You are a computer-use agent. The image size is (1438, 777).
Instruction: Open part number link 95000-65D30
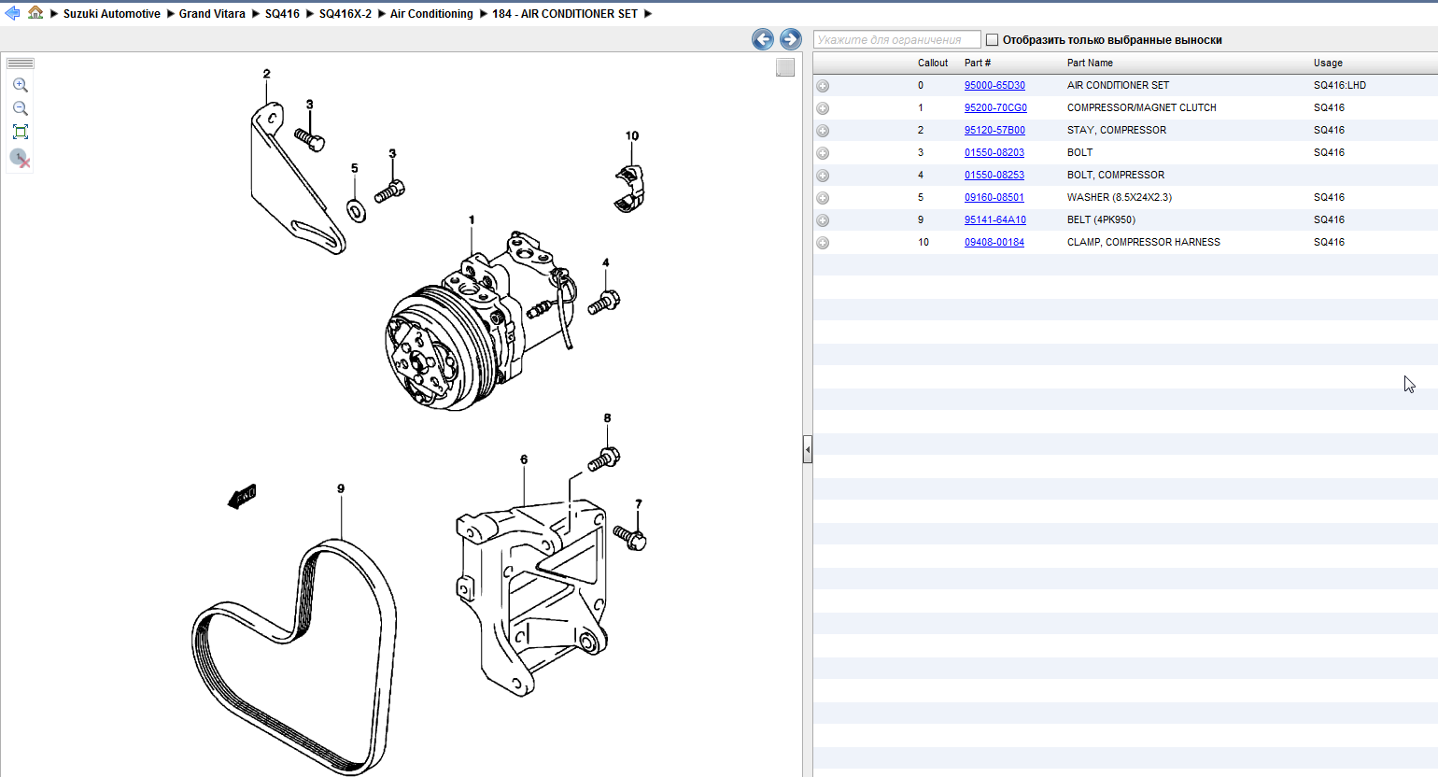coord(994,85)
